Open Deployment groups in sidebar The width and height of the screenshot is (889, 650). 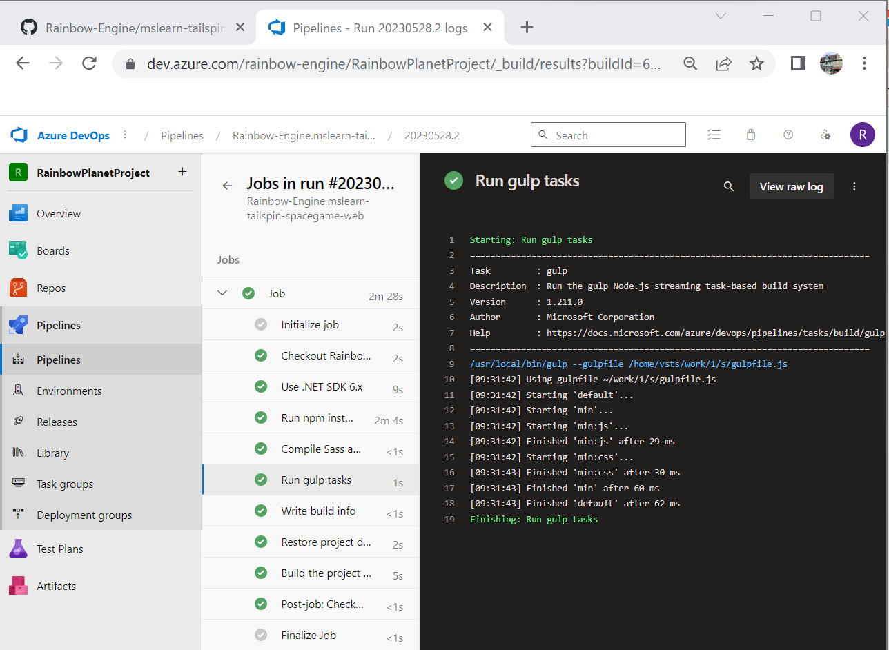click(101, 515)
